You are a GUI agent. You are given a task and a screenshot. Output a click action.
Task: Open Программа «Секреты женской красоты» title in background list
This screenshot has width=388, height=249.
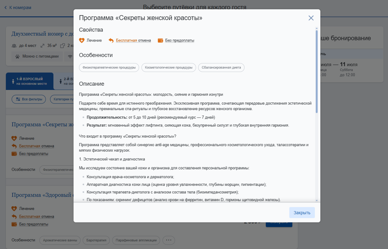point(42,124)
